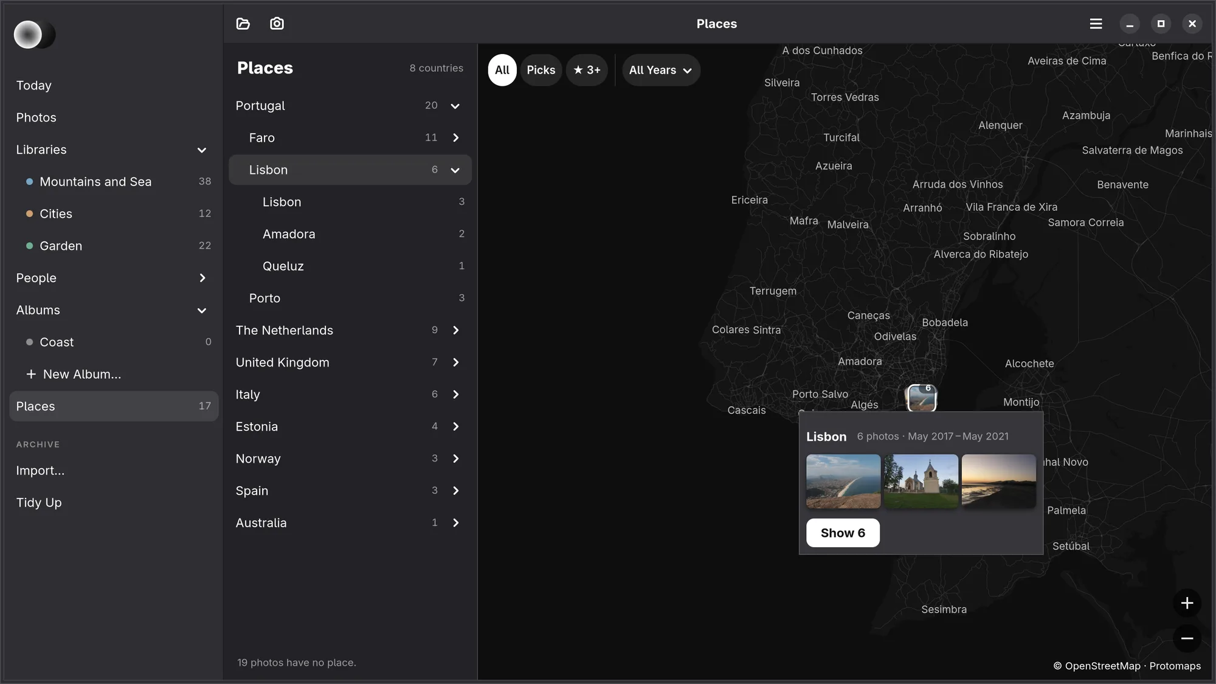Expand the People section chevron
Viewport: 1216px width, 684px height.
pyautogui.click(x=202, y=278)
